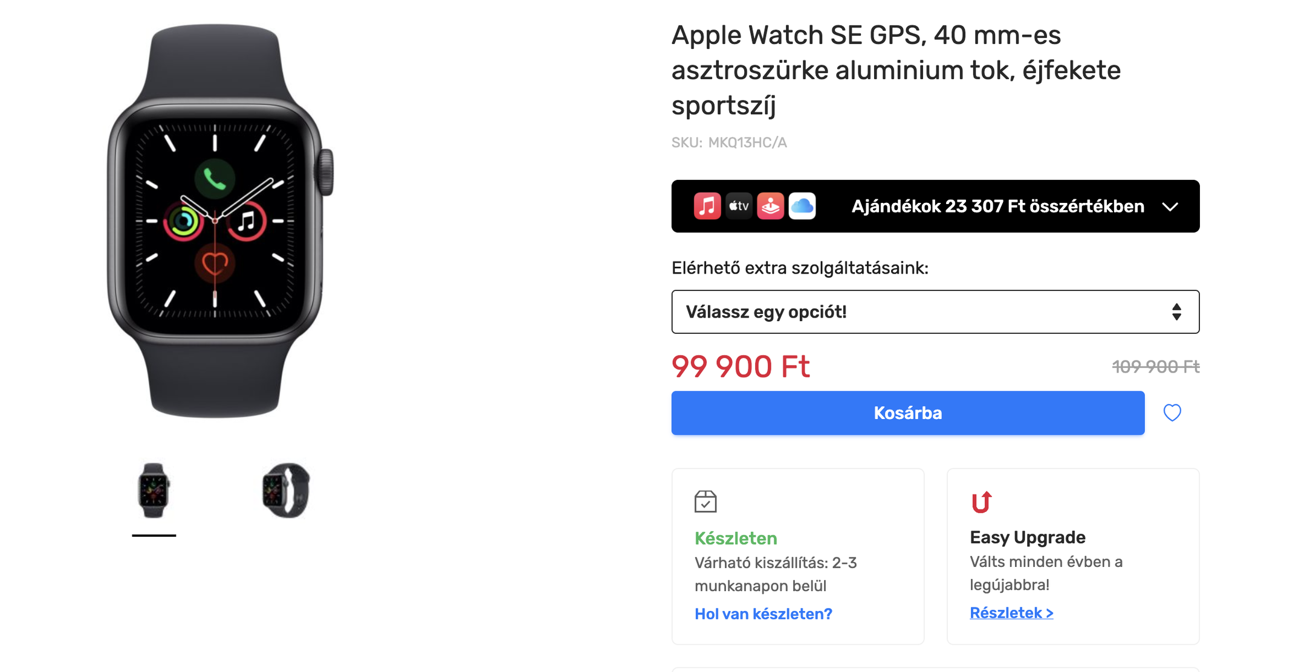The height and width of the screenshot is (672, 1310).
Task: Select the second side-view watch thumbnail
Action: tap(286, 490)
